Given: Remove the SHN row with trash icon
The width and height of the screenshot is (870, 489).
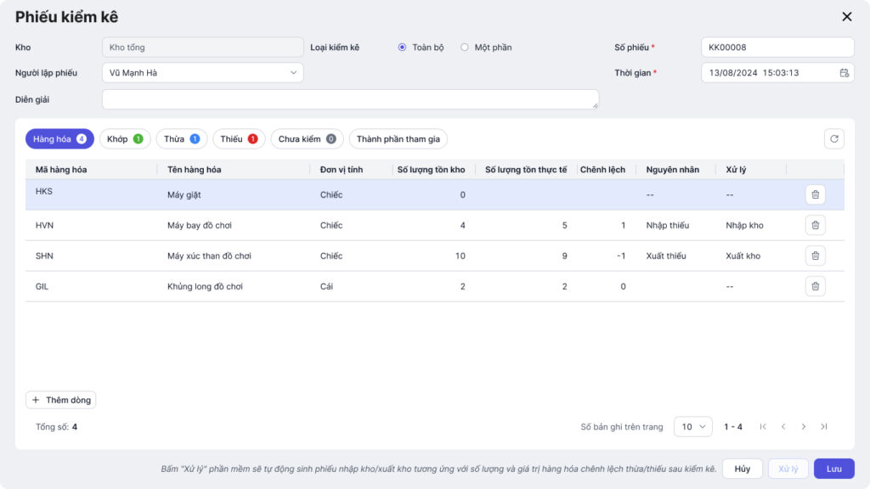Looking at the screenshot, I should 815,256.
